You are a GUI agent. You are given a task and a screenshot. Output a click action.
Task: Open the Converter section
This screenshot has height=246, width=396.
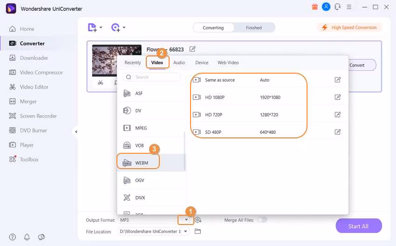[x=27, y=43]
